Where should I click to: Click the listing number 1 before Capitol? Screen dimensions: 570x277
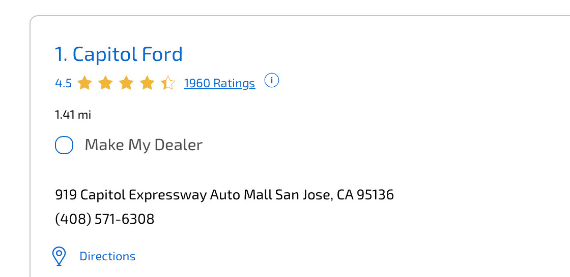tap(60, 54)
